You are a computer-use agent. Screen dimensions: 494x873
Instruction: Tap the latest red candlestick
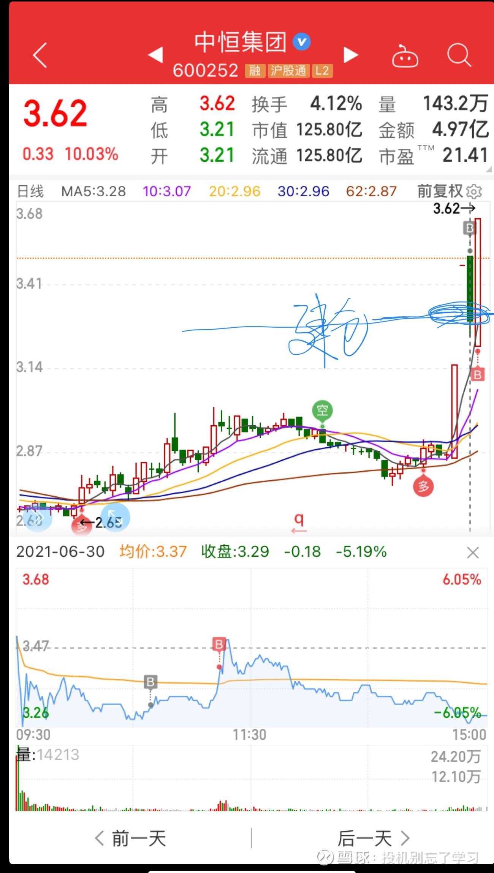478,282
